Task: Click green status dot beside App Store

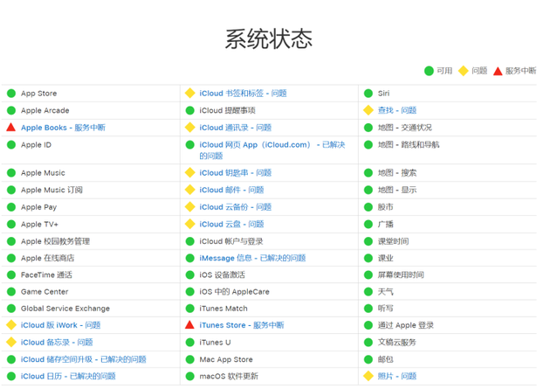Action: 11,93
